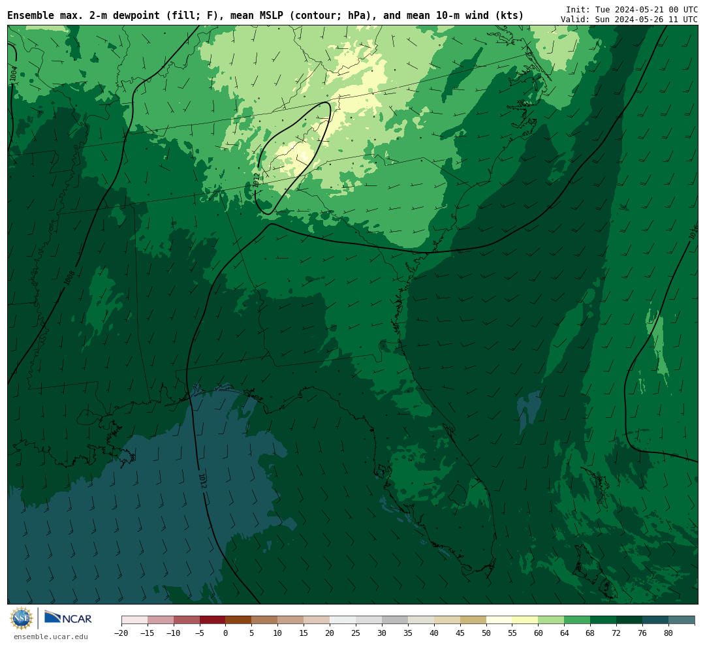Click the 80 tick label on the colorbar

tap(668, 633)
